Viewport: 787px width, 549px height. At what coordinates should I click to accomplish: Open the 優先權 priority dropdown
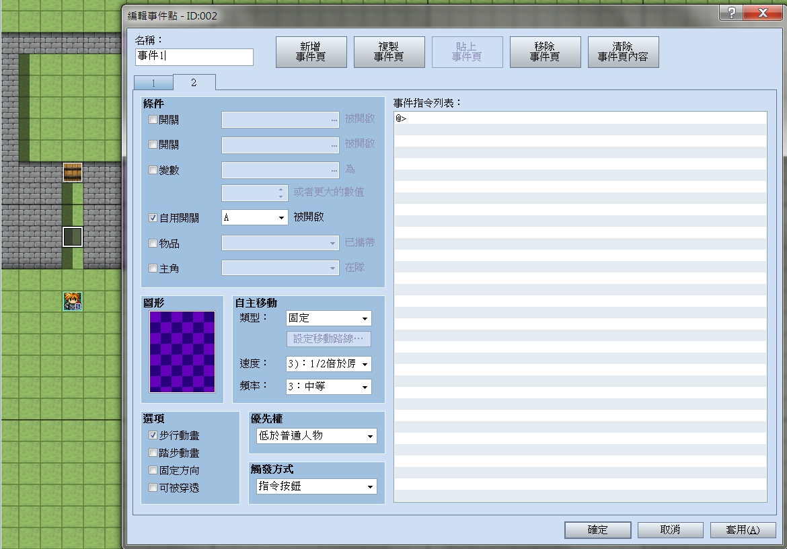click(317, 436)
